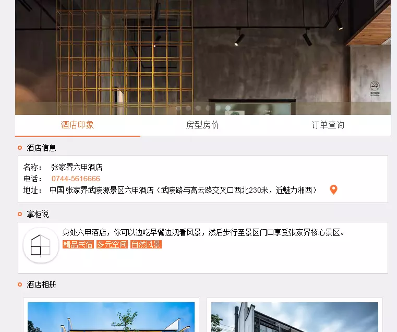Click the 精品民宿 tag
The height and width of the screenshot is (332, 397).
pyautogui.click(x=78, y=245)
